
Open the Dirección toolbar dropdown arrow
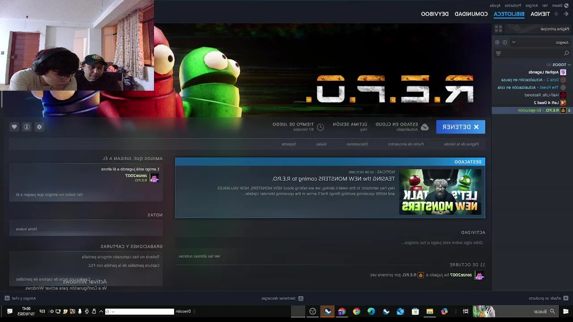(x=113, y=311)
